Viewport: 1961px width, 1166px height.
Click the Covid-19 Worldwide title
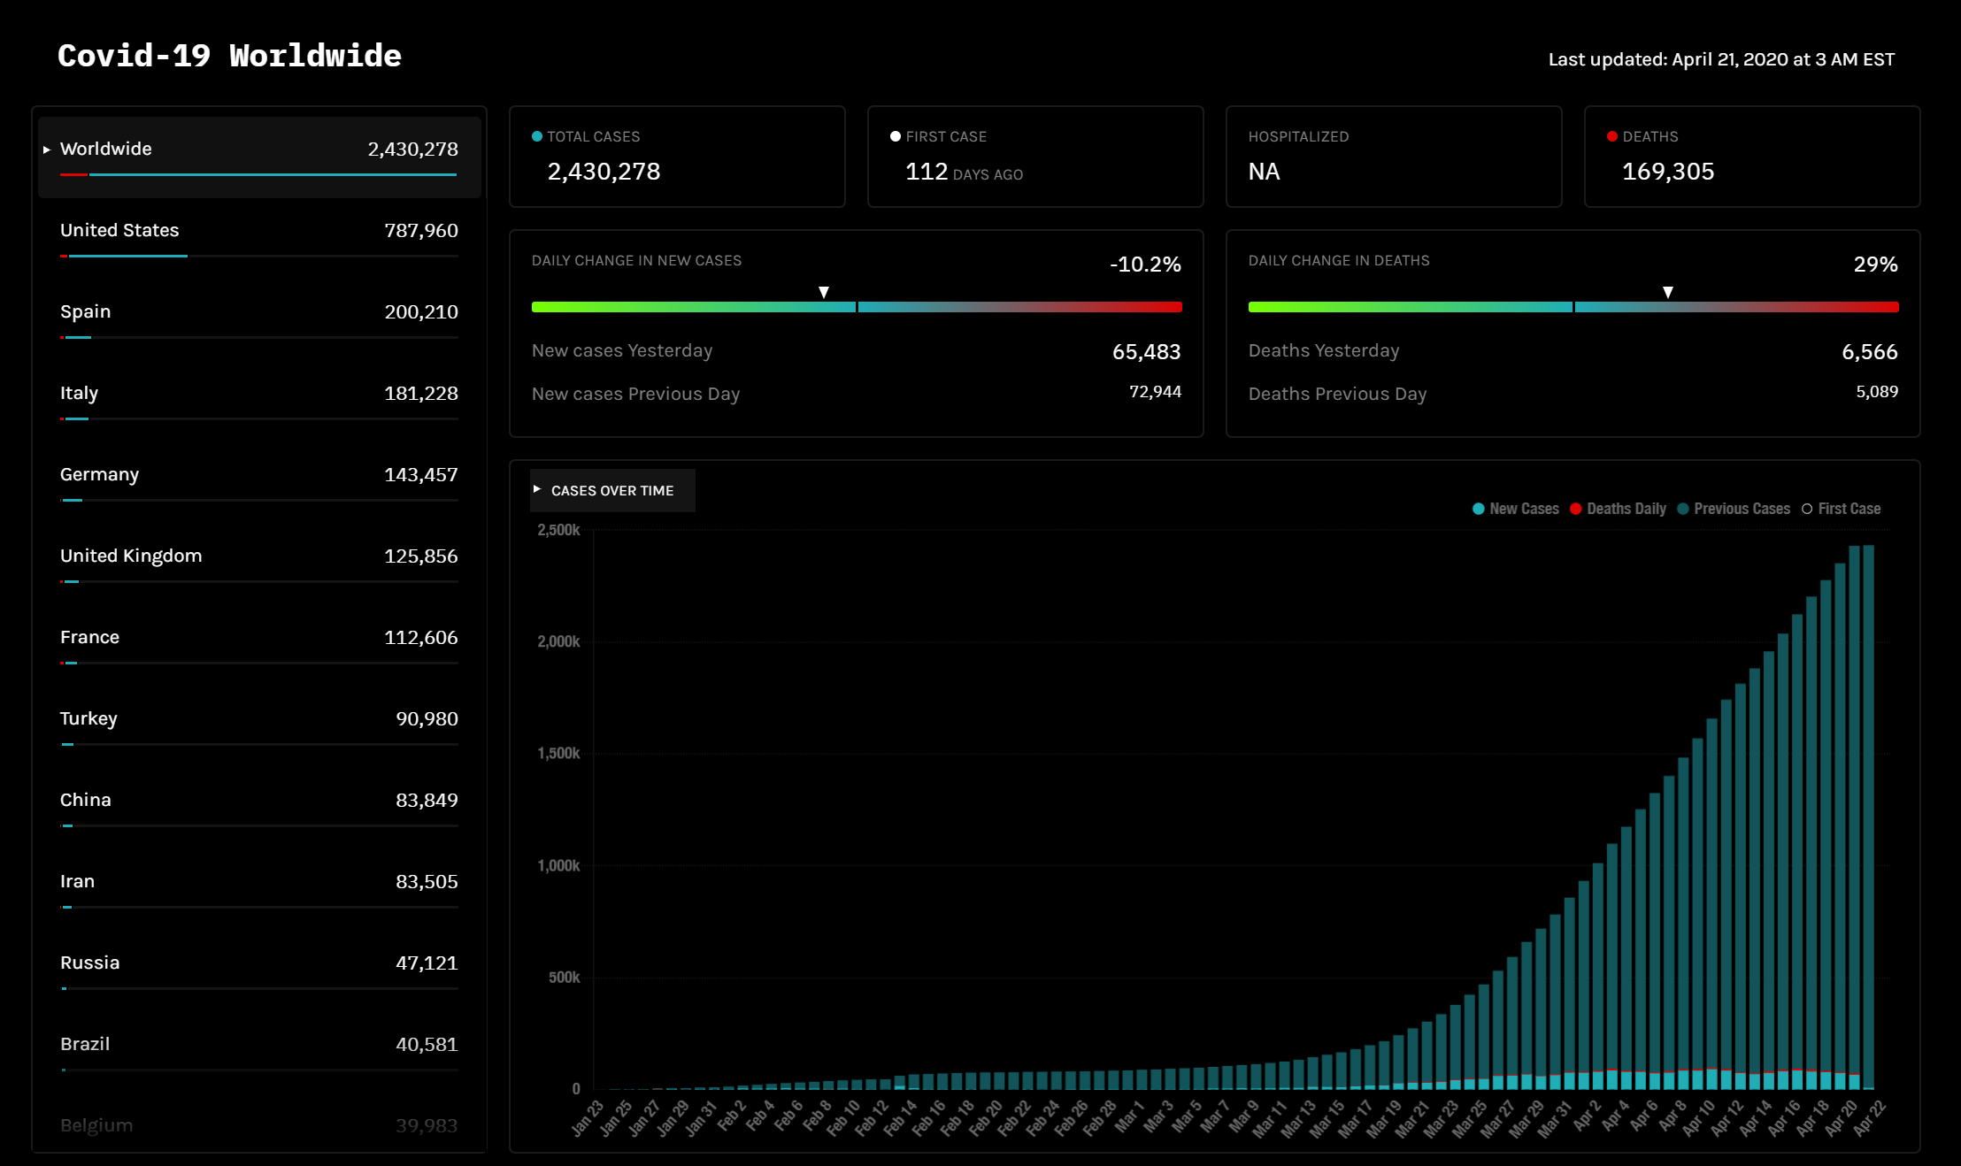click(229, 56)
